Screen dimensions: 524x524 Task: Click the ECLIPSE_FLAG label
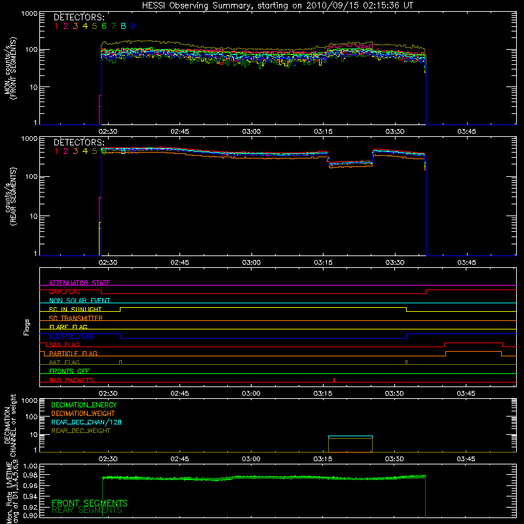[71, 336]
